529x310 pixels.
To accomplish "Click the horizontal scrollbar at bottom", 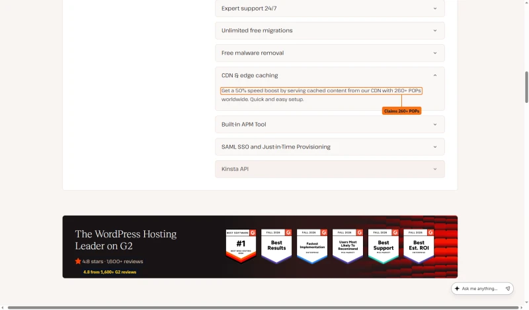I will click(263, 307).
